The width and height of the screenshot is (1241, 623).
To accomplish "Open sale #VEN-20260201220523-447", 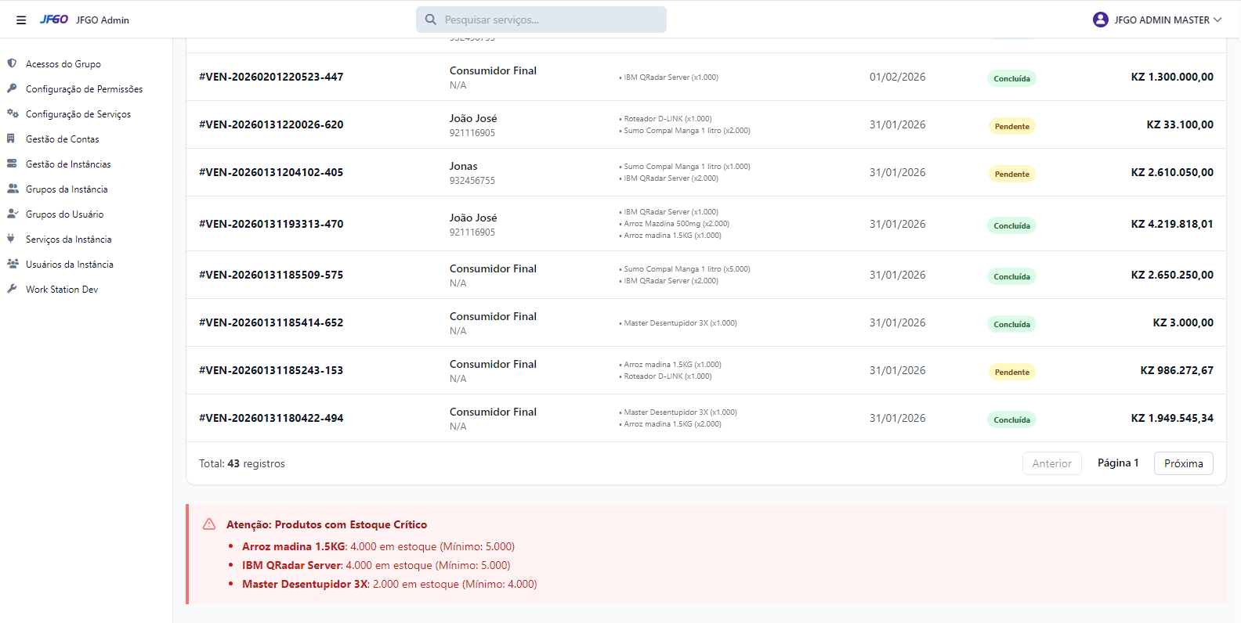I will (271, 77).
